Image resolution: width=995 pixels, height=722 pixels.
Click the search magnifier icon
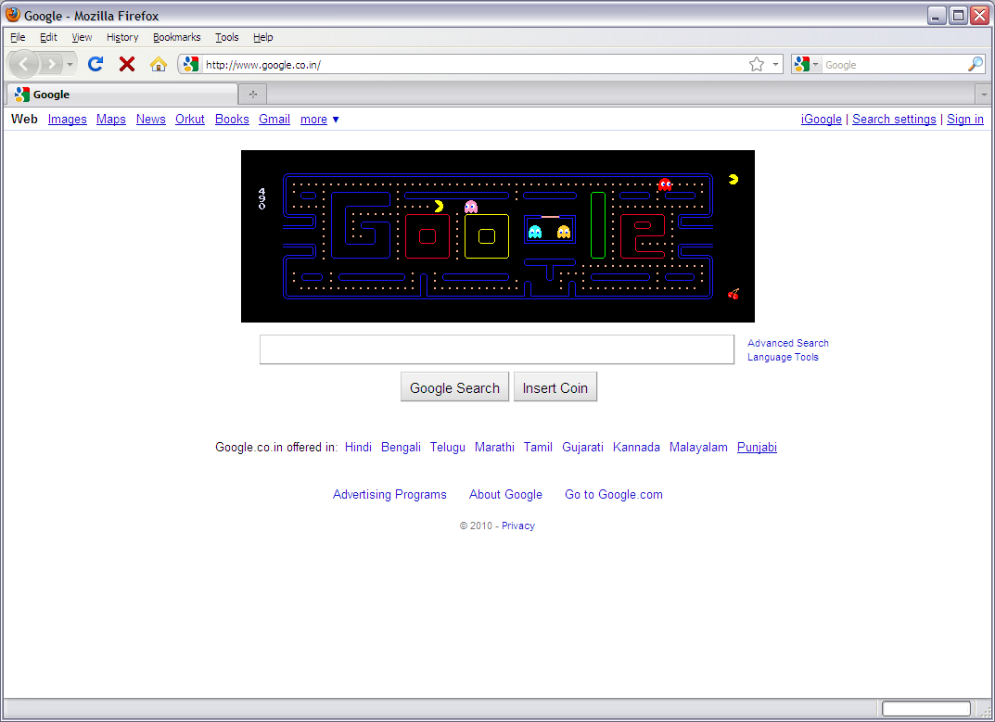tap(976, 64)
